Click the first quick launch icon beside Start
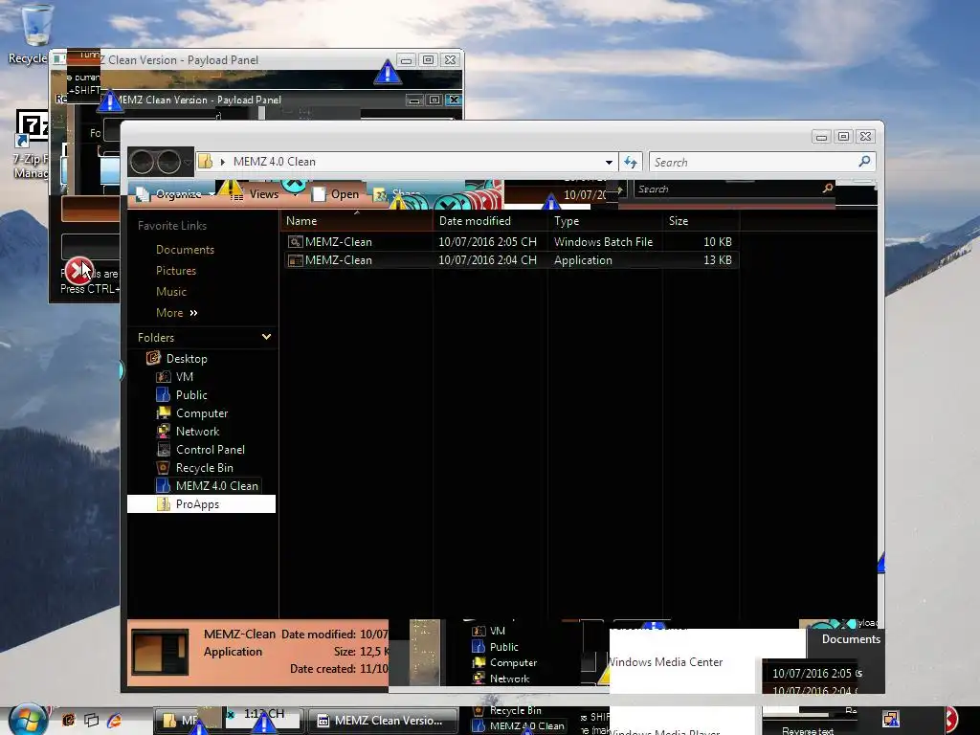The image size is (980, 735). coord(68,720)
